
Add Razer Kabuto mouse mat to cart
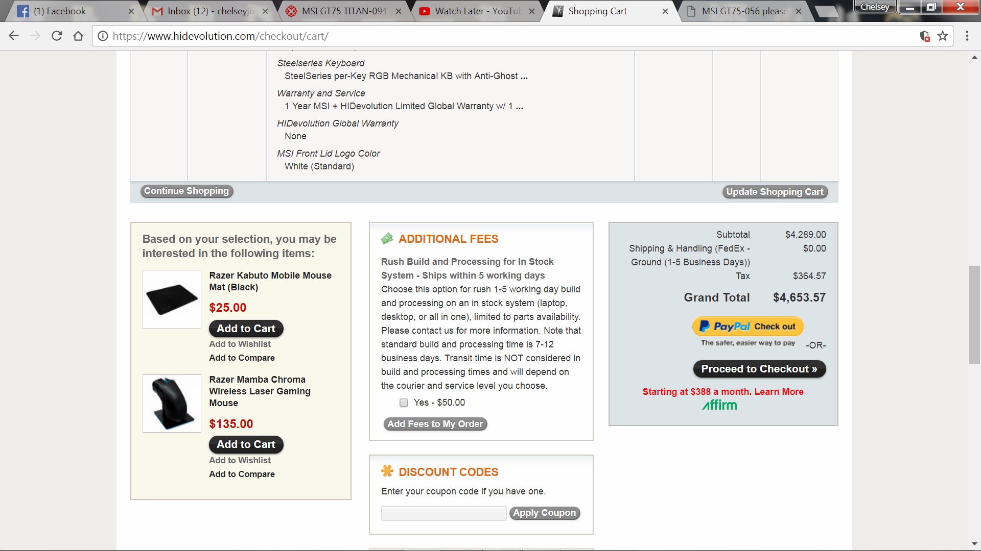click(246, 329)
